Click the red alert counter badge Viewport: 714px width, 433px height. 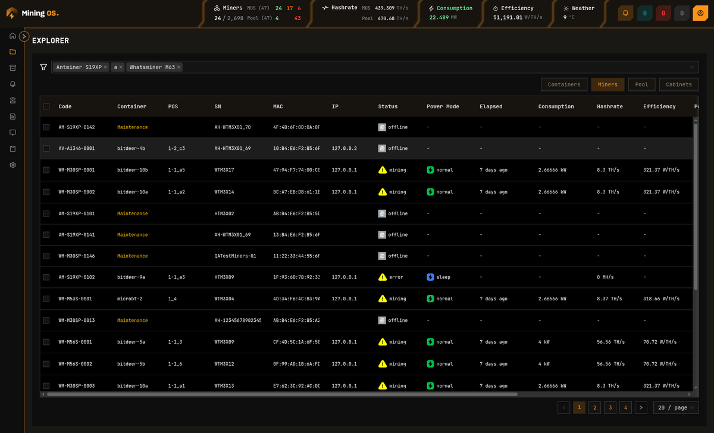coord(663,13)
